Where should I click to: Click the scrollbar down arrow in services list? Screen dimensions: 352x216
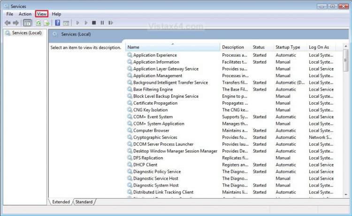346,194
